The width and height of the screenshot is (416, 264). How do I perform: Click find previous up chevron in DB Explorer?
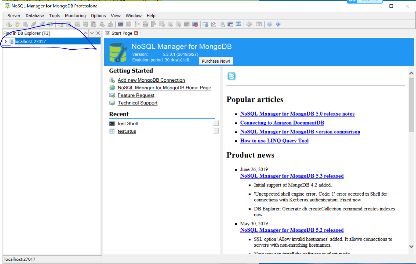tap(86, 33)
